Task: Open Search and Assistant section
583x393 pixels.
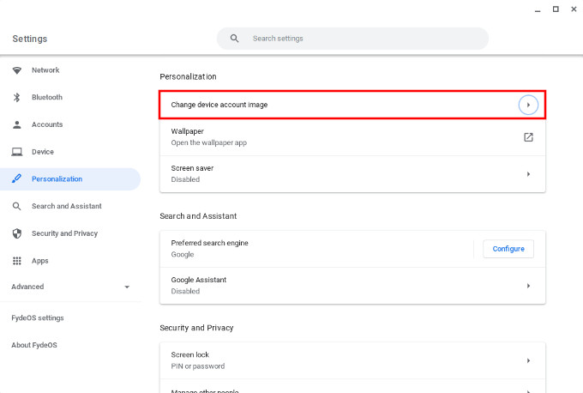Action: coord(67,206)
